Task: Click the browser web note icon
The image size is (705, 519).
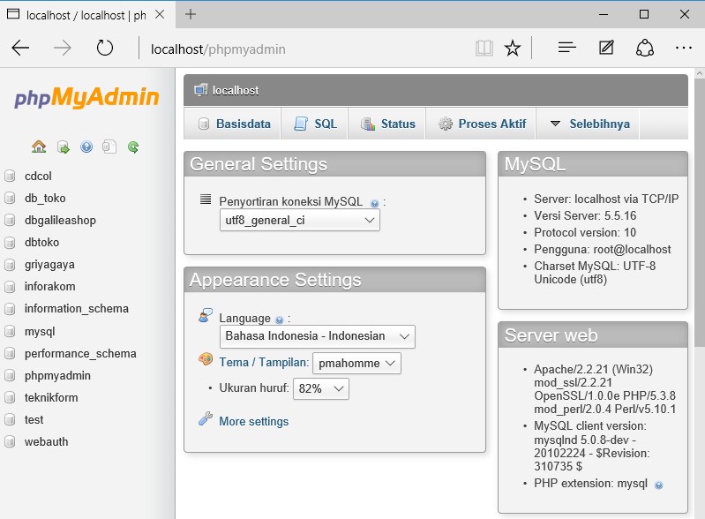Action: [x=606, y=48]
